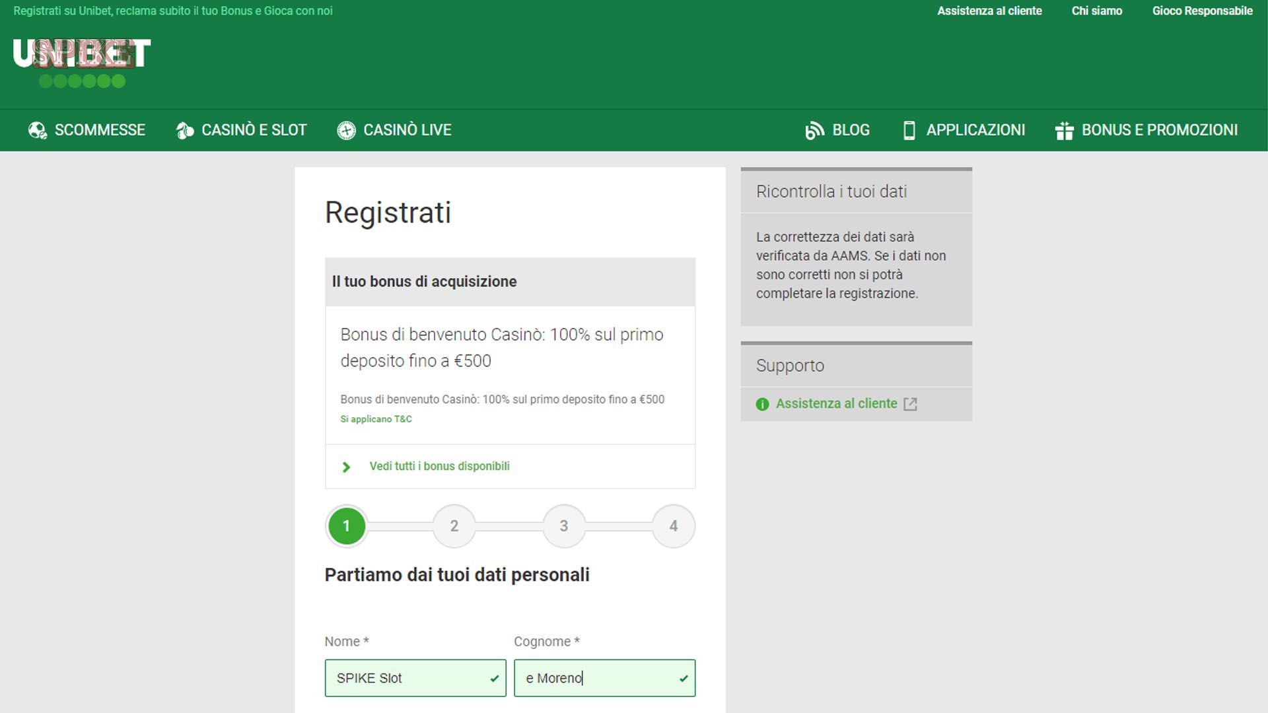
Task: Click Assistenza al cliente in the top bar
Action: tap(989, 11)
